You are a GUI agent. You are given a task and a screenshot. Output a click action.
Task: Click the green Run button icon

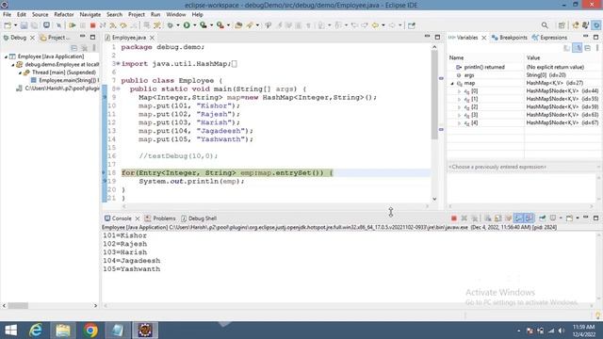tap(187, 25)
